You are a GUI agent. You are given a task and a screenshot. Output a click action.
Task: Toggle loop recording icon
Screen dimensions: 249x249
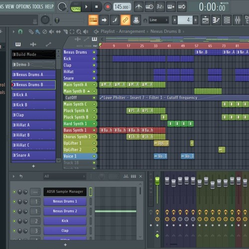pyautogui.click(x=182, y=7)
